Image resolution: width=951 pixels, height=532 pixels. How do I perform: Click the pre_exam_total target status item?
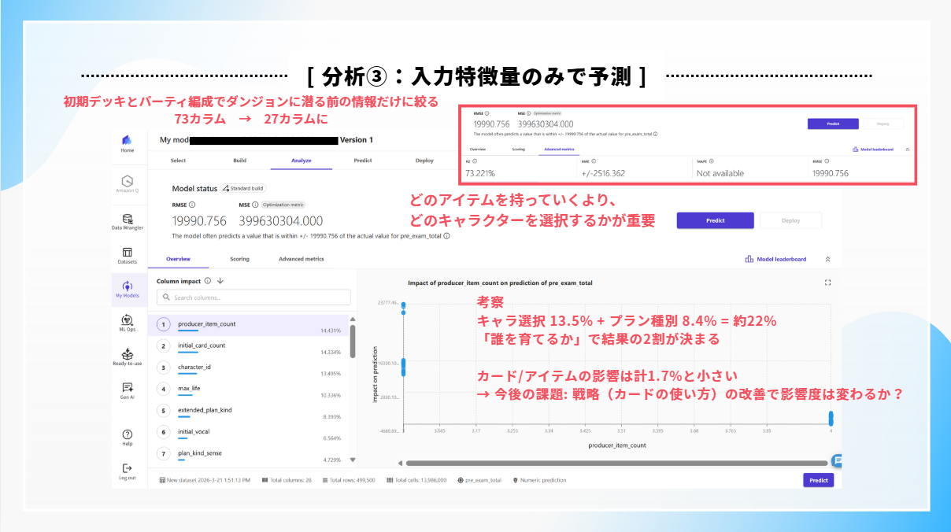point(479,480)
